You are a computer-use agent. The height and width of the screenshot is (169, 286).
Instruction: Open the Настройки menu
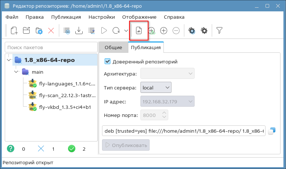coord(101,17)
